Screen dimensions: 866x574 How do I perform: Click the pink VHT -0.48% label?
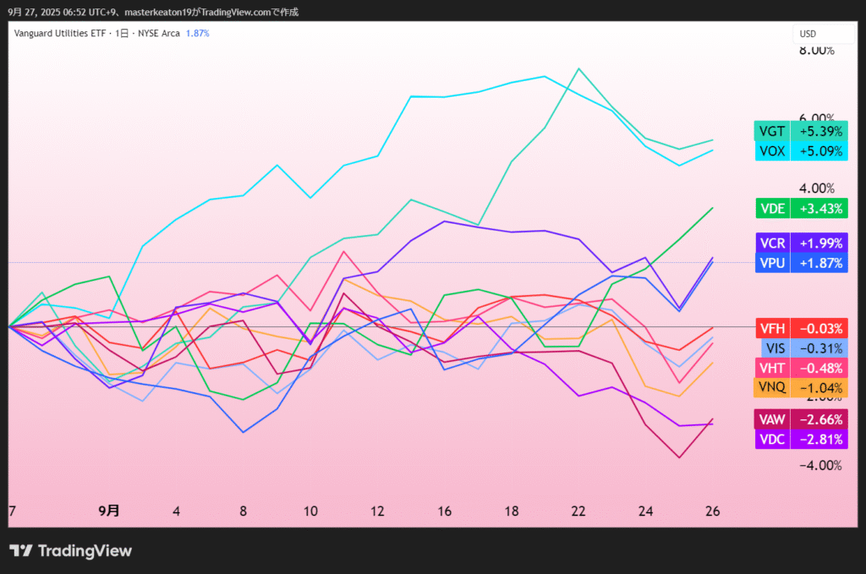[x=800, y=368]
